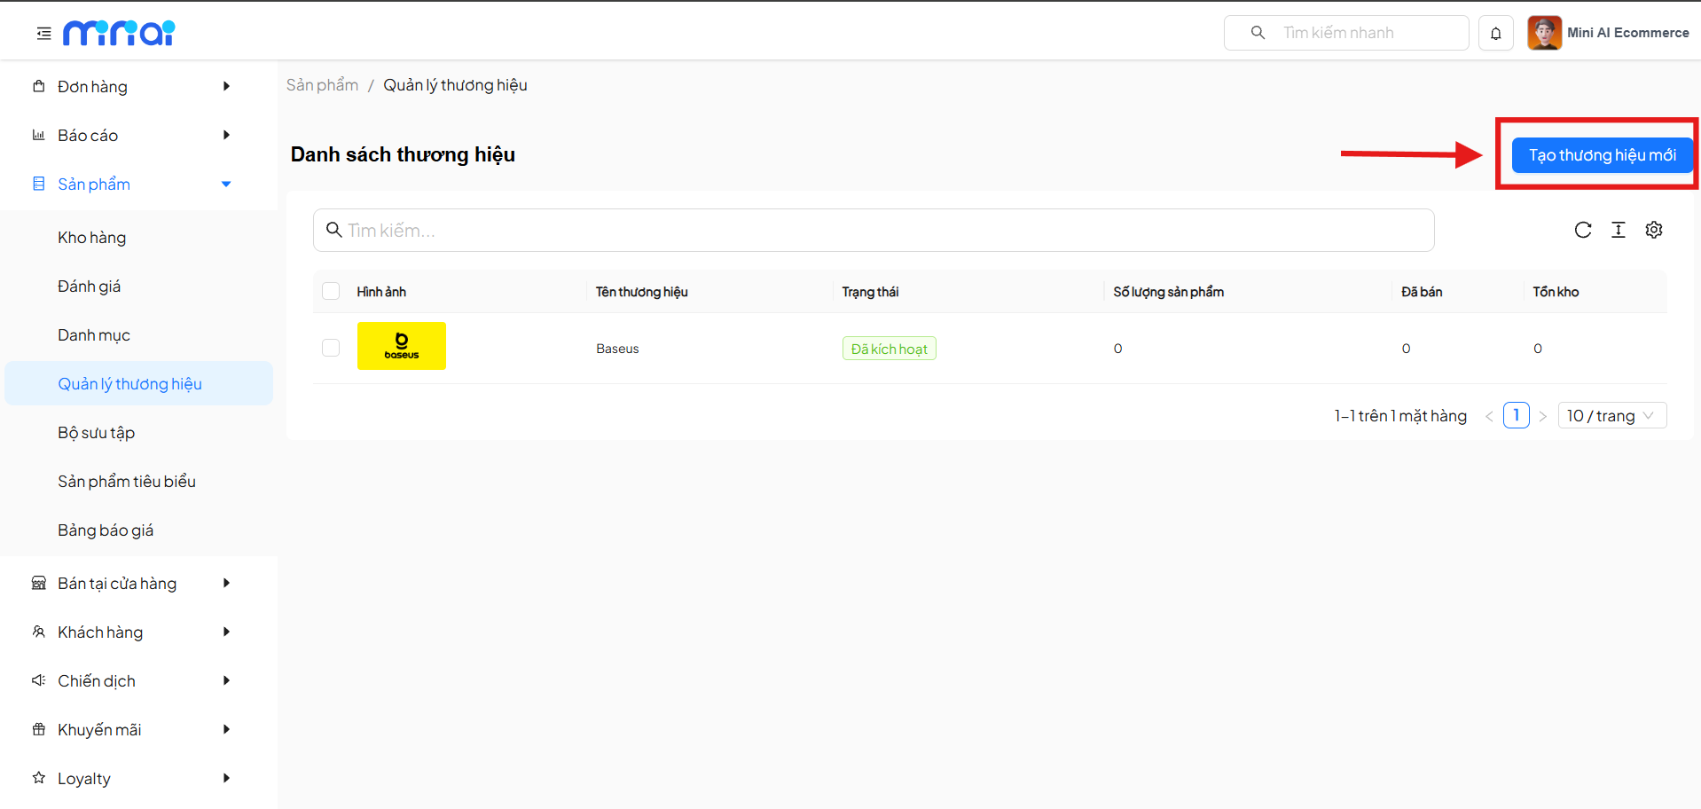This screenshot has width=1701, height=809.
Task: Go to page 1 in pagination
Action: [x=1516, y=416]
